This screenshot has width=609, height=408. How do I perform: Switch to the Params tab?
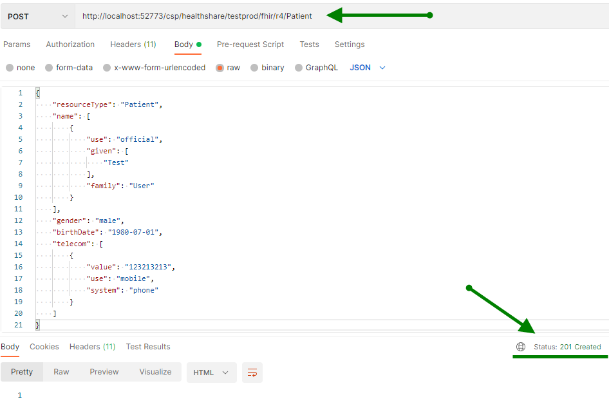17,44
